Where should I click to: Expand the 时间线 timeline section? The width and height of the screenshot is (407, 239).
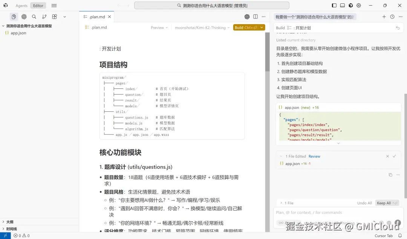(x=11, y=229)
